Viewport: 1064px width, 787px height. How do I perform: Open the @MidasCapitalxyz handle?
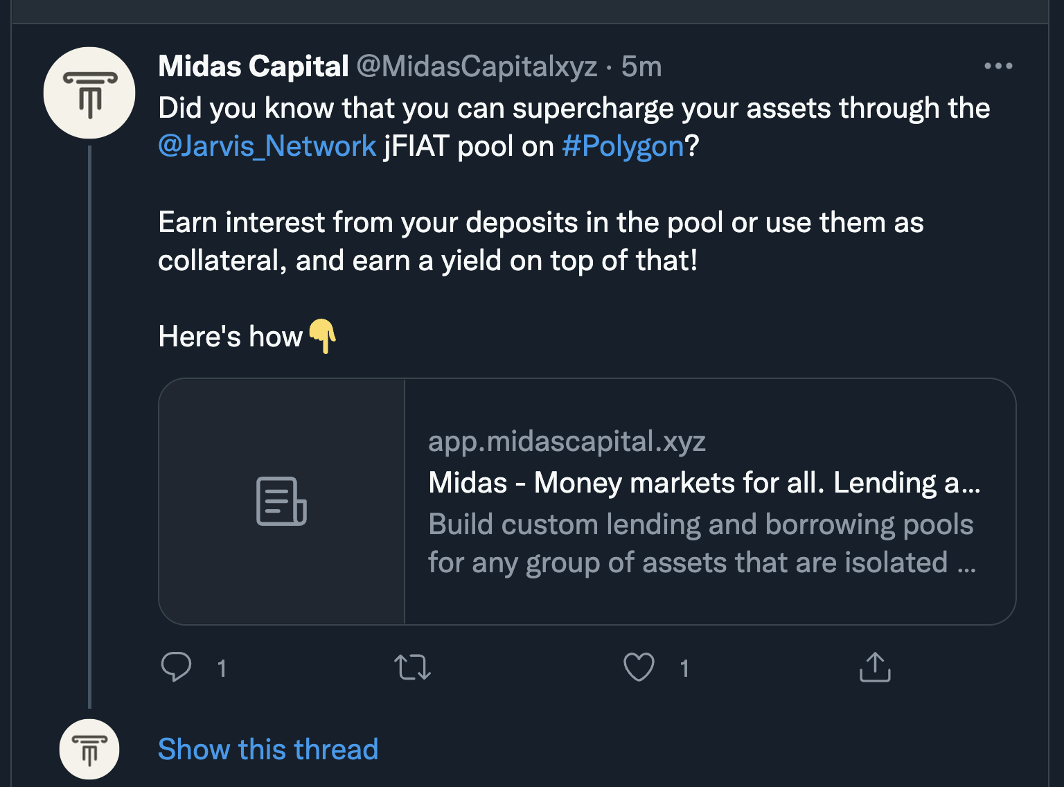tap(477, 67)
